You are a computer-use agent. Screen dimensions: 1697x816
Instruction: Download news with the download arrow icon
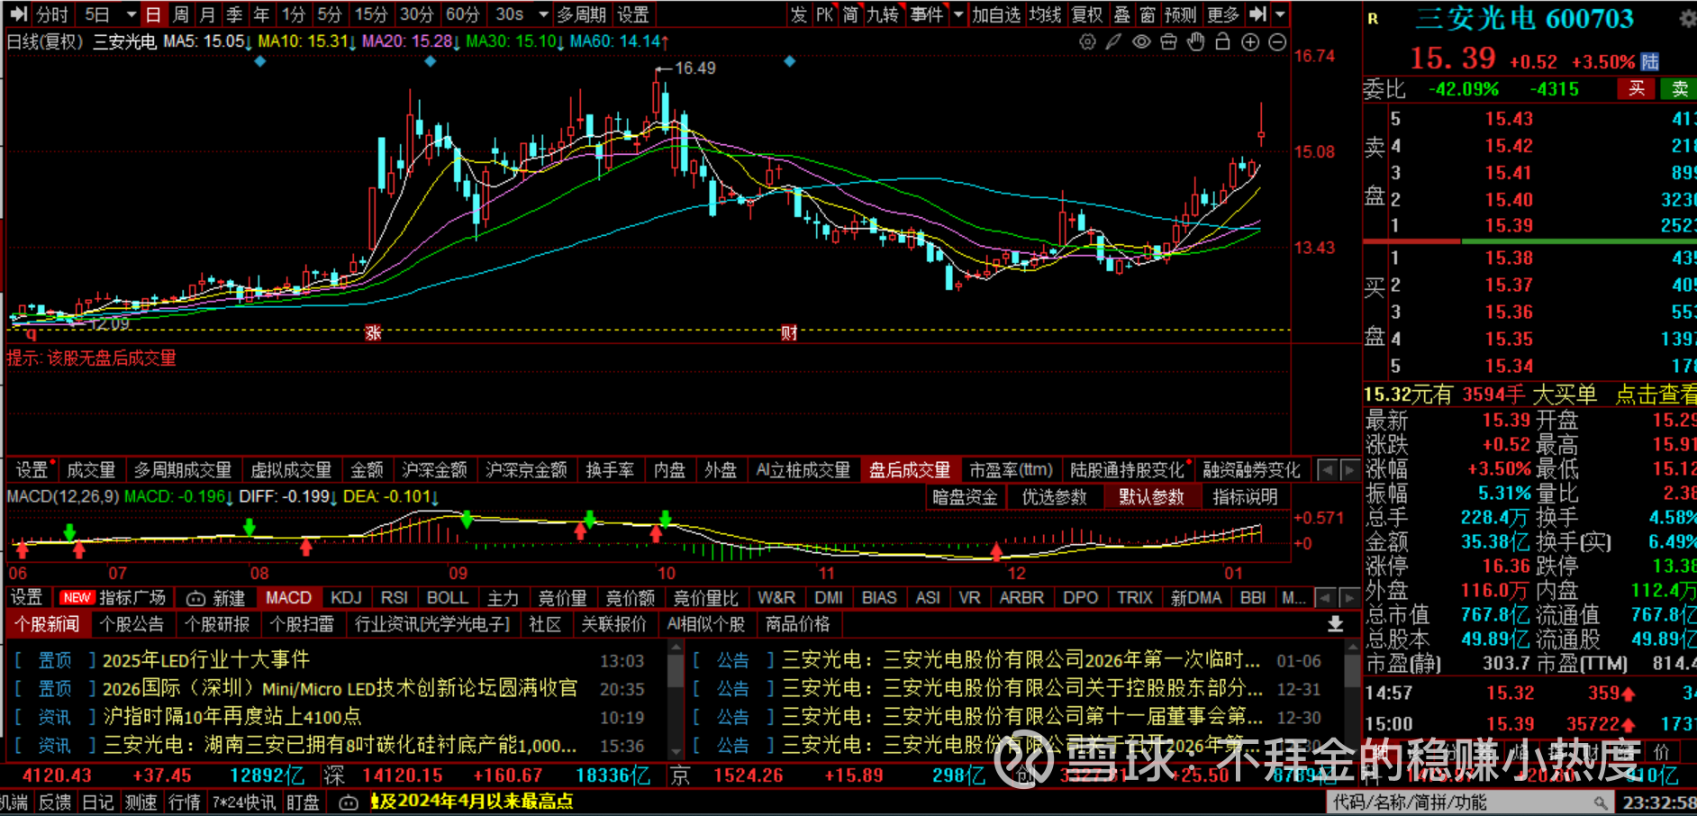(1336, 623)
